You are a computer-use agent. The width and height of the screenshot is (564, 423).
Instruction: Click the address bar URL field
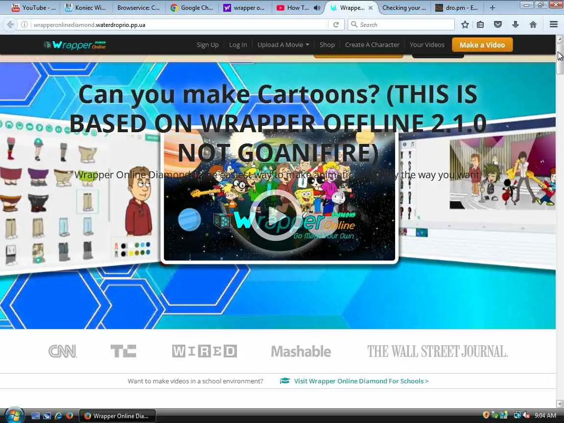click(179, 24)
